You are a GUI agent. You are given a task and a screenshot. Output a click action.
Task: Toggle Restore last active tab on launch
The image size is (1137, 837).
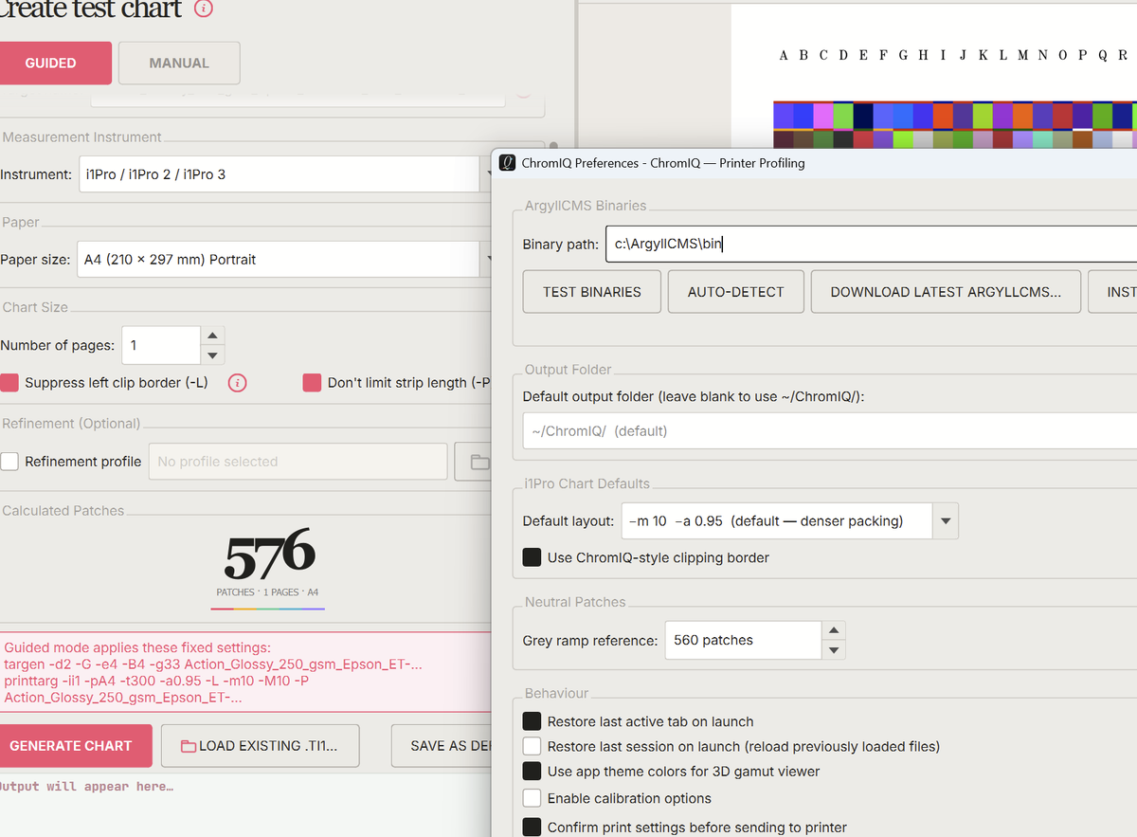532,721
